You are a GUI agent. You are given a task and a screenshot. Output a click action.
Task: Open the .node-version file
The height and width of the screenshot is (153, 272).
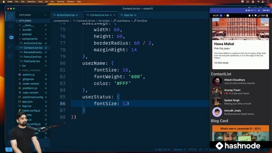click(x=31, y=84)
